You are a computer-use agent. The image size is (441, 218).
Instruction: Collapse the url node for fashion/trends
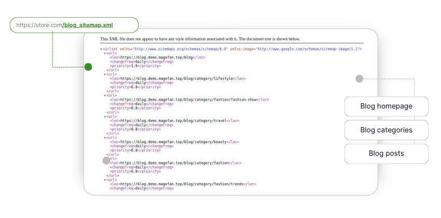105,180
